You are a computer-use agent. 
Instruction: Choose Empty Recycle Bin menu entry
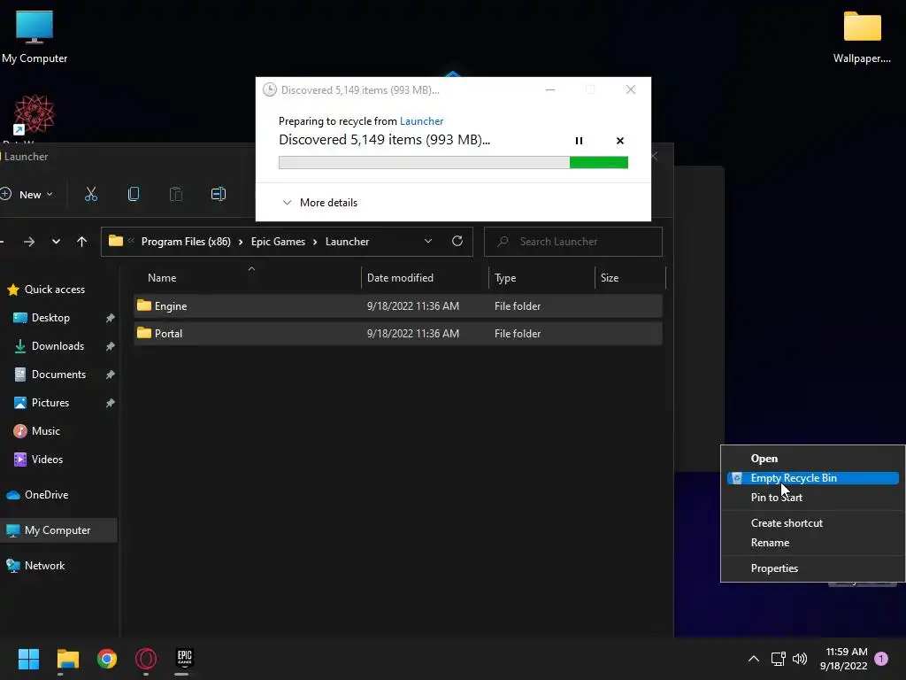[x=812, y=477]
